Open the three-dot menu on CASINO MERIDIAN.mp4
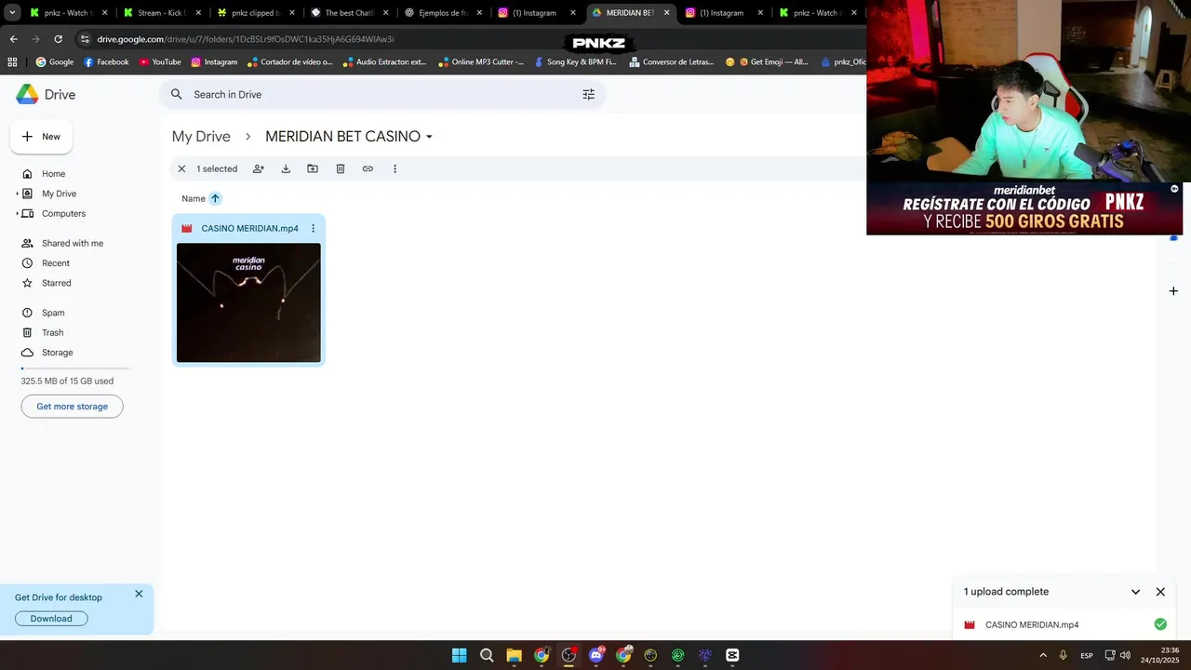 tap(313, 228)
